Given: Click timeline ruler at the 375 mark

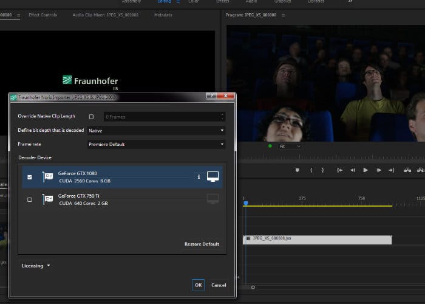Looking at the screenshot, I should [x=302, y=198].
